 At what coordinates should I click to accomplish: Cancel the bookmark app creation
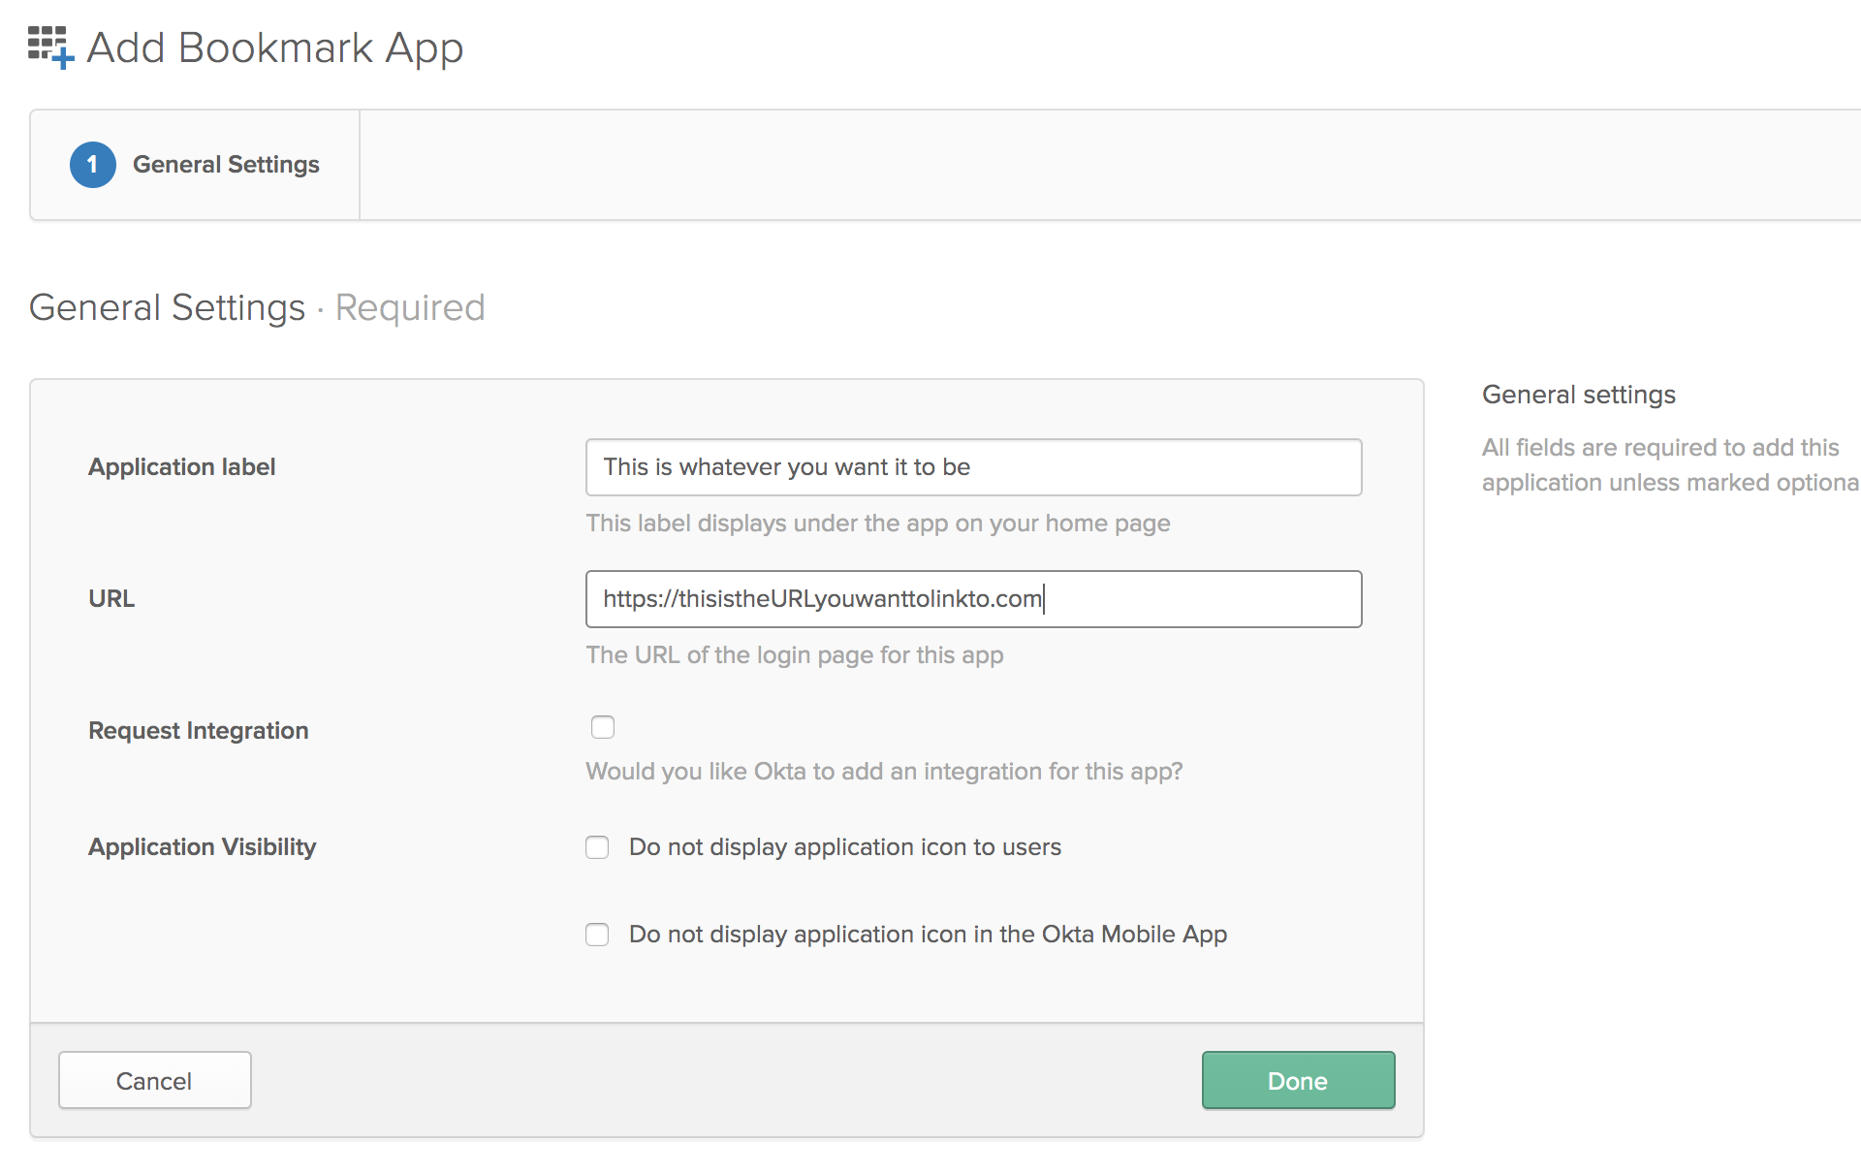coord(154,1080)
